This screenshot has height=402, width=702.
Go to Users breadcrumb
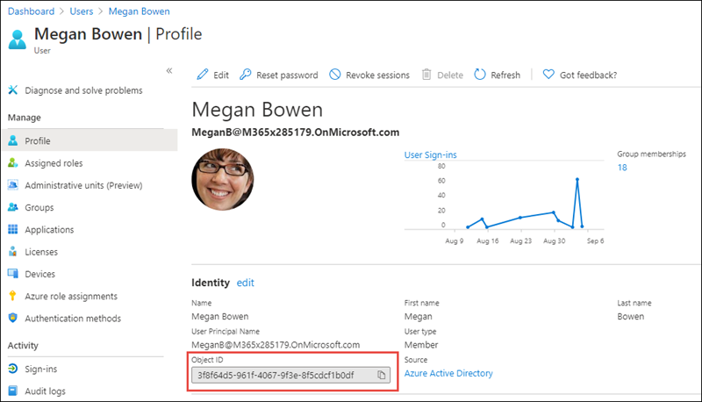[x=81, y=11]
